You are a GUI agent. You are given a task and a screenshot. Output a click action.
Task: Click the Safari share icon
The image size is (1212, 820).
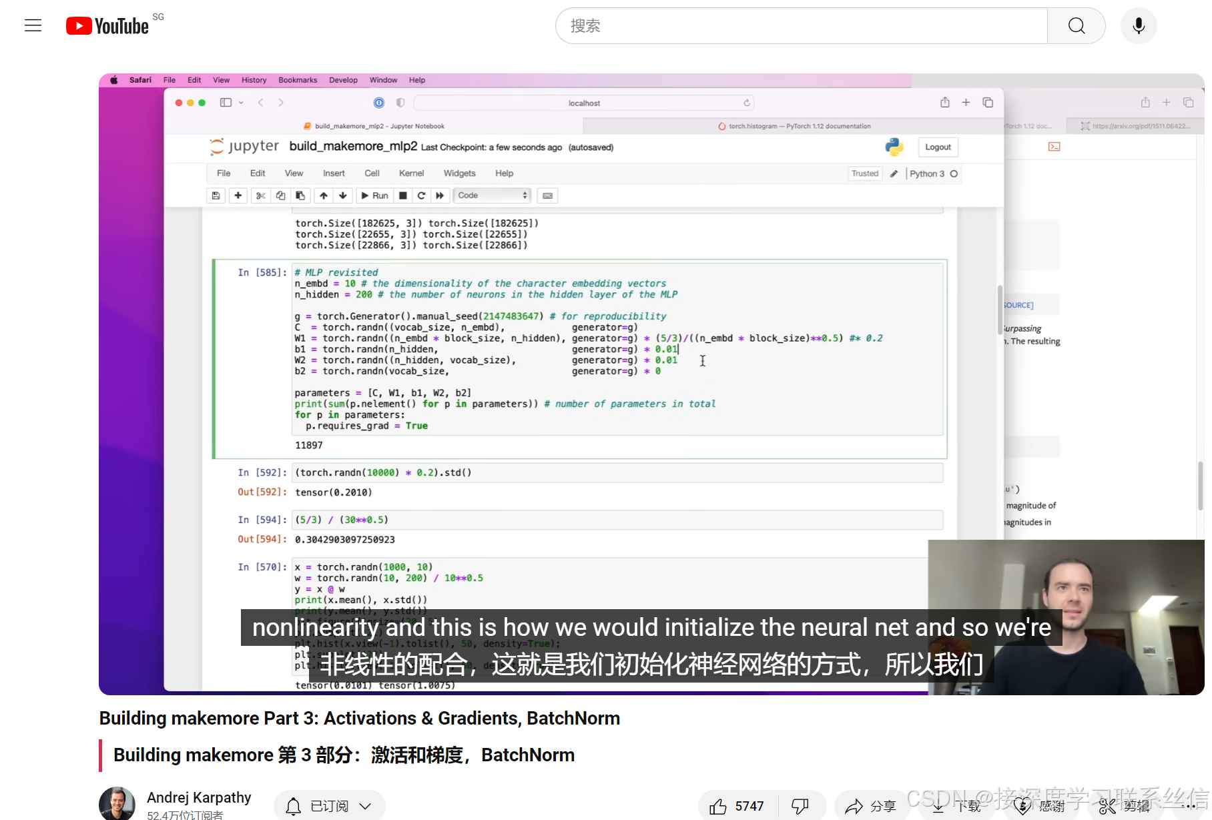click(x=945, y=103)
